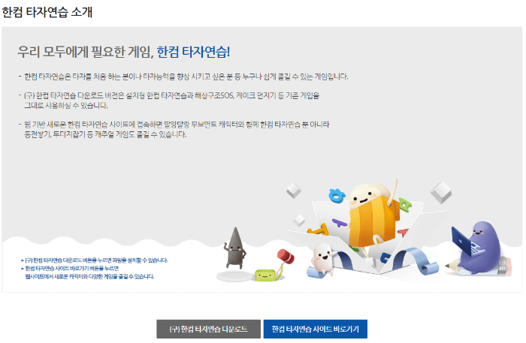
Task: Click the blue note about 다운로드 버튼을 누르면
Action: point(94,260)
